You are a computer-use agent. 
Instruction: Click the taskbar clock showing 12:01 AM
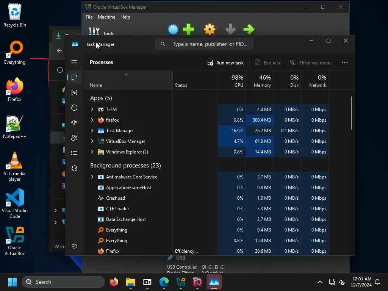point(361,282)
